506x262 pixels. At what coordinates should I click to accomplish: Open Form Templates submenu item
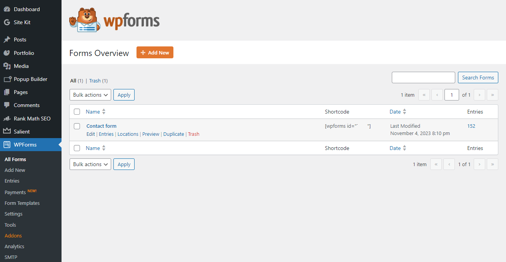pos(22,203)
